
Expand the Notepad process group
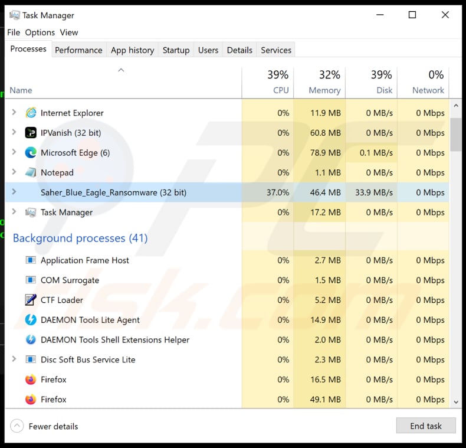[14, 172]
